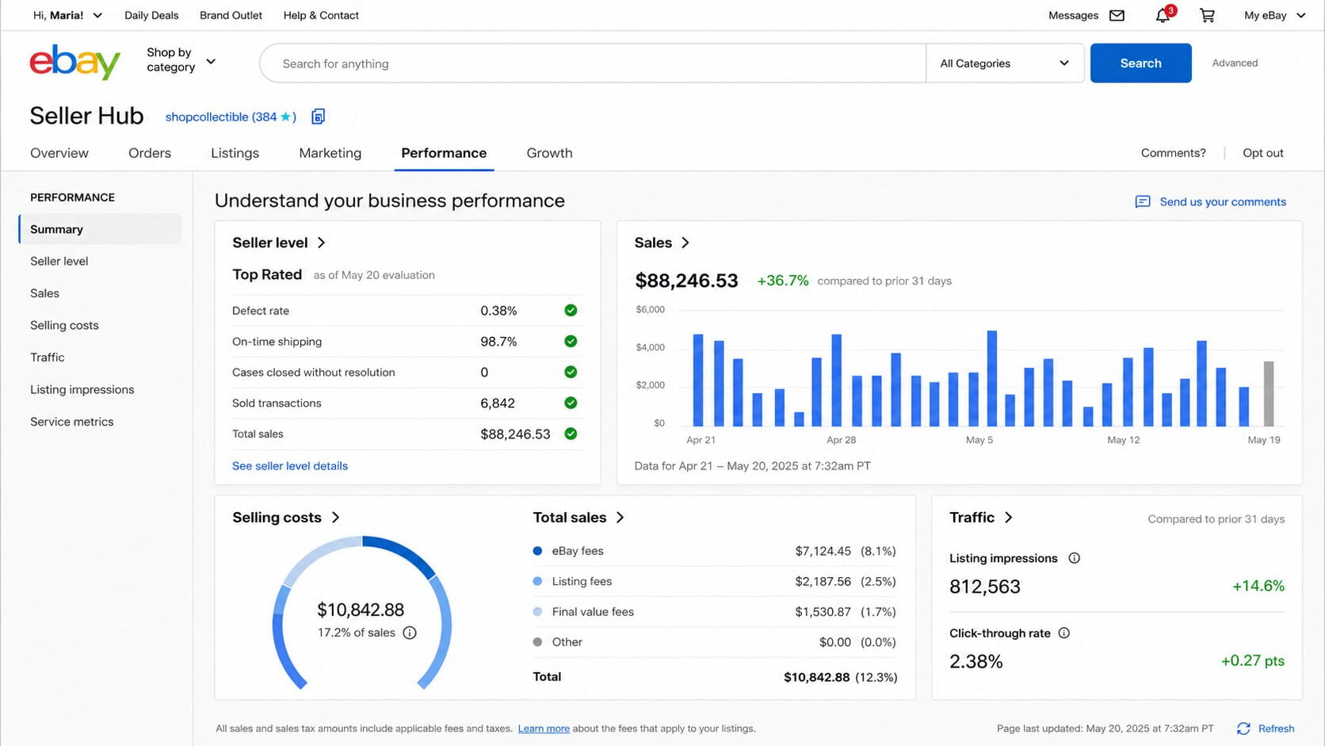1325x746 pixels.
Task: Click the eBay logo
Action: (74, 63)
